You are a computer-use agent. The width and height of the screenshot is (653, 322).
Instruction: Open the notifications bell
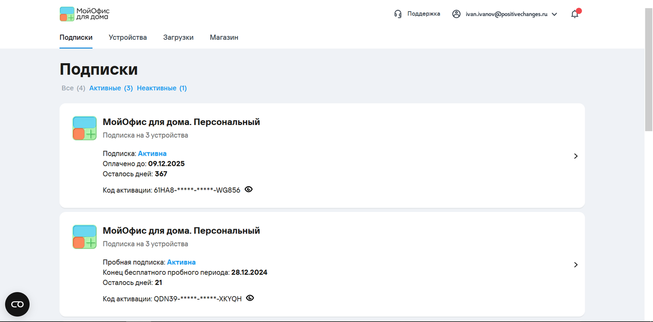[575, 14]
